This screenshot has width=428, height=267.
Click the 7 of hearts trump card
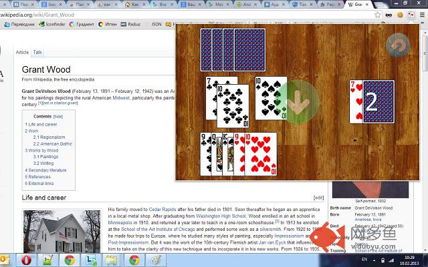pos(356,101)
